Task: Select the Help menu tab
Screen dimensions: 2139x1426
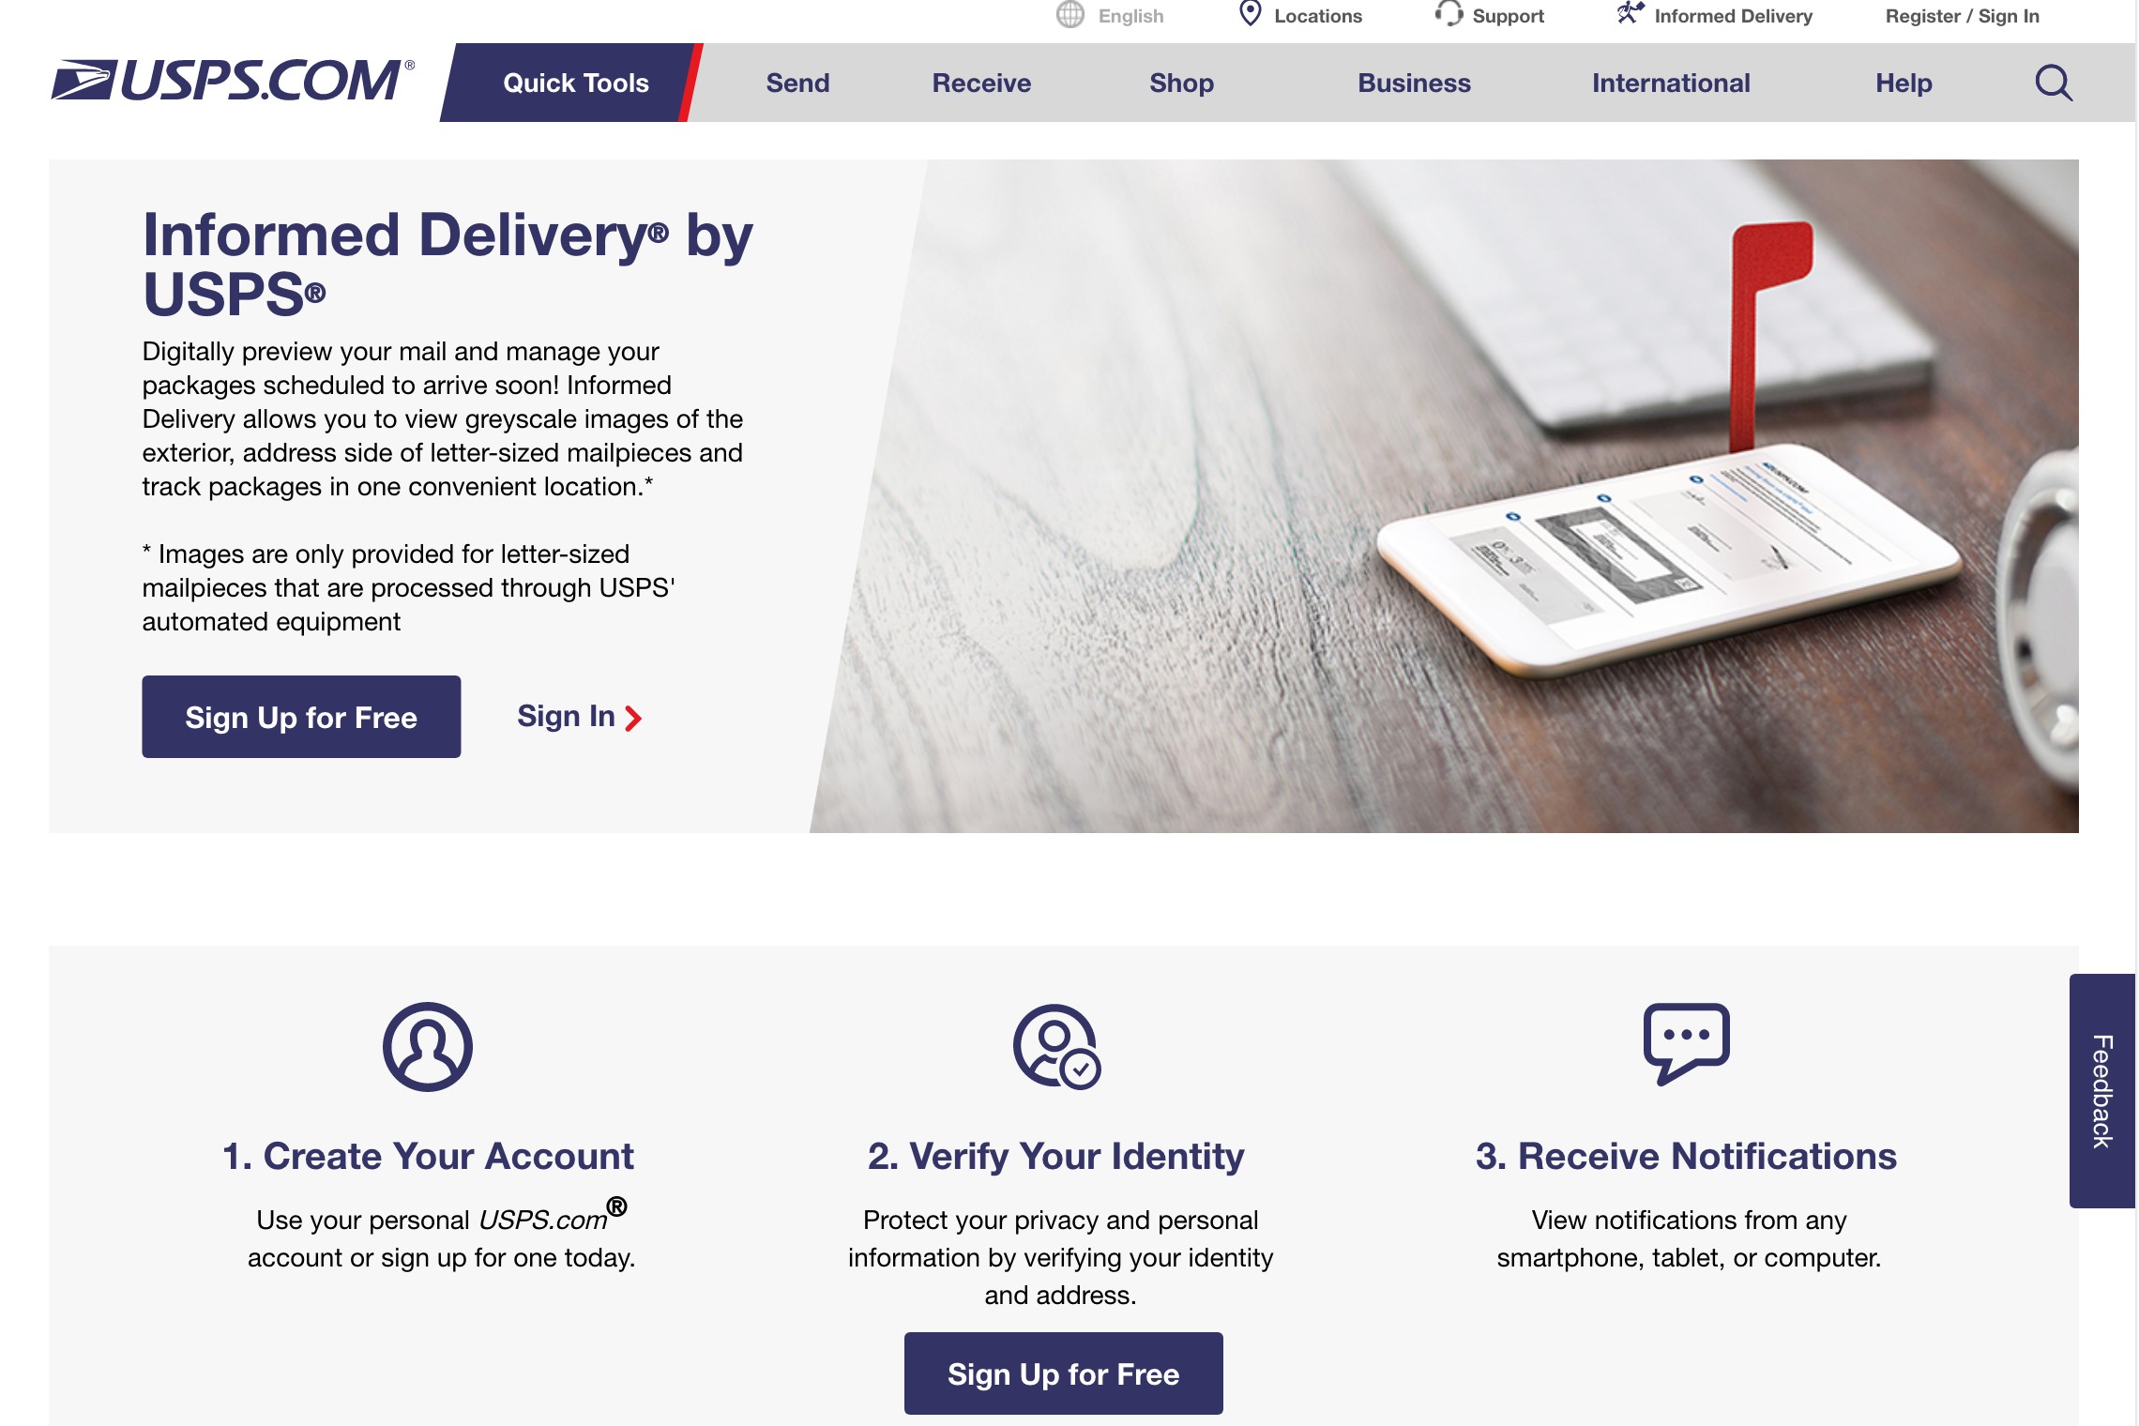Action: [x=1904, y=83]
